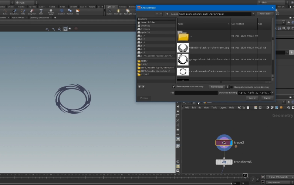Enable 'Make path relative to current directory'

pos(232,87)
